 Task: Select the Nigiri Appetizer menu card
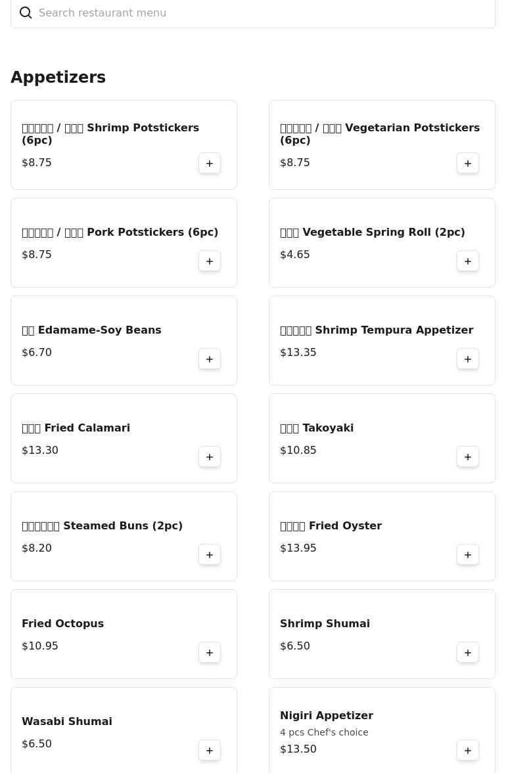[382, 730]
